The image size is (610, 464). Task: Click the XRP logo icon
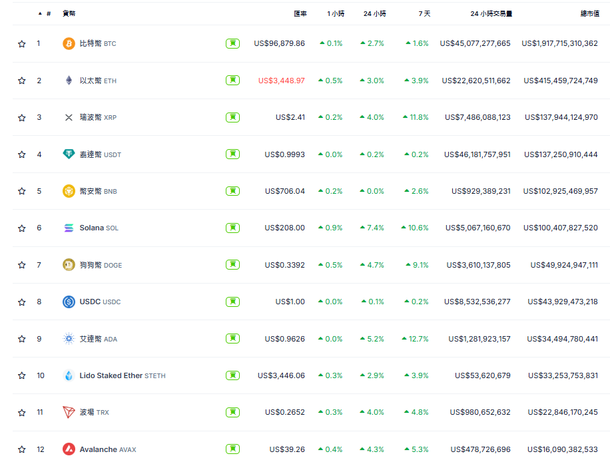pyautogui.click(x=69, y=117)
